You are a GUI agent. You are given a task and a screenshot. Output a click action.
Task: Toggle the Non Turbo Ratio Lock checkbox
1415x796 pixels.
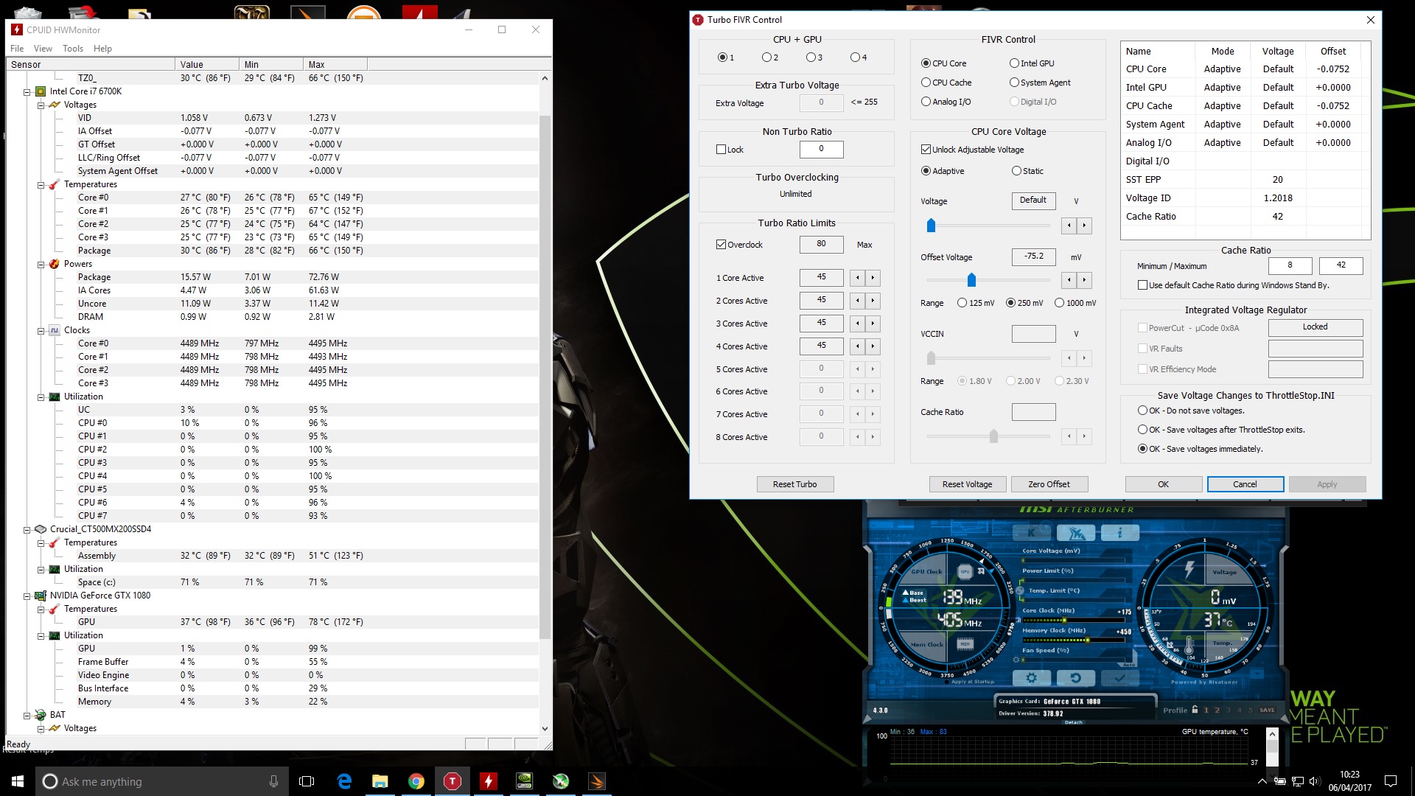(x=722, y=150)
